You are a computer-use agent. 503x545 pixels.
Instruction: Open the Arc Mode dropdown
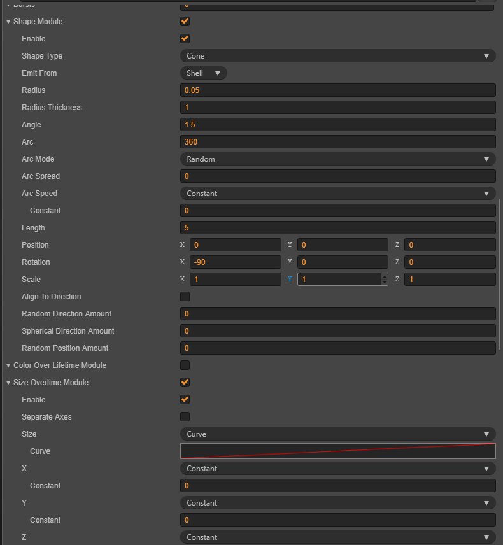[x=337, y=159]
